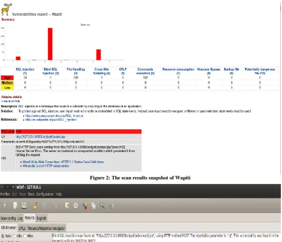Click the last grey arrow toolbar icon
Screen dimensions: 282x242
[111, 206]
